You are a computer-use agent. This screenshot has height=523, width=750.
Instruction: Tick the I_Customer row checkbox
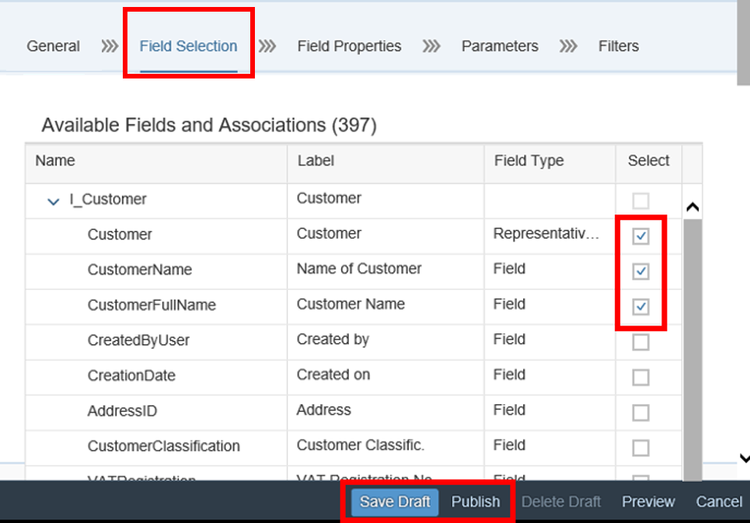640,200
